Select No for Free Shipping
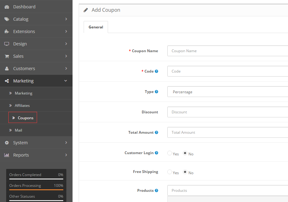The width and height of the screenshot is (288, 202). (185, 172)
